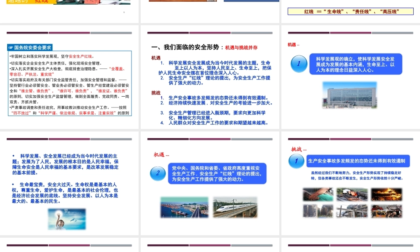Image resolution: width=420 pixels, height=252 pixels.
Task: Click numbered circle 1 beside 科学发展观的确立 box
Action: tap(299, 64)
